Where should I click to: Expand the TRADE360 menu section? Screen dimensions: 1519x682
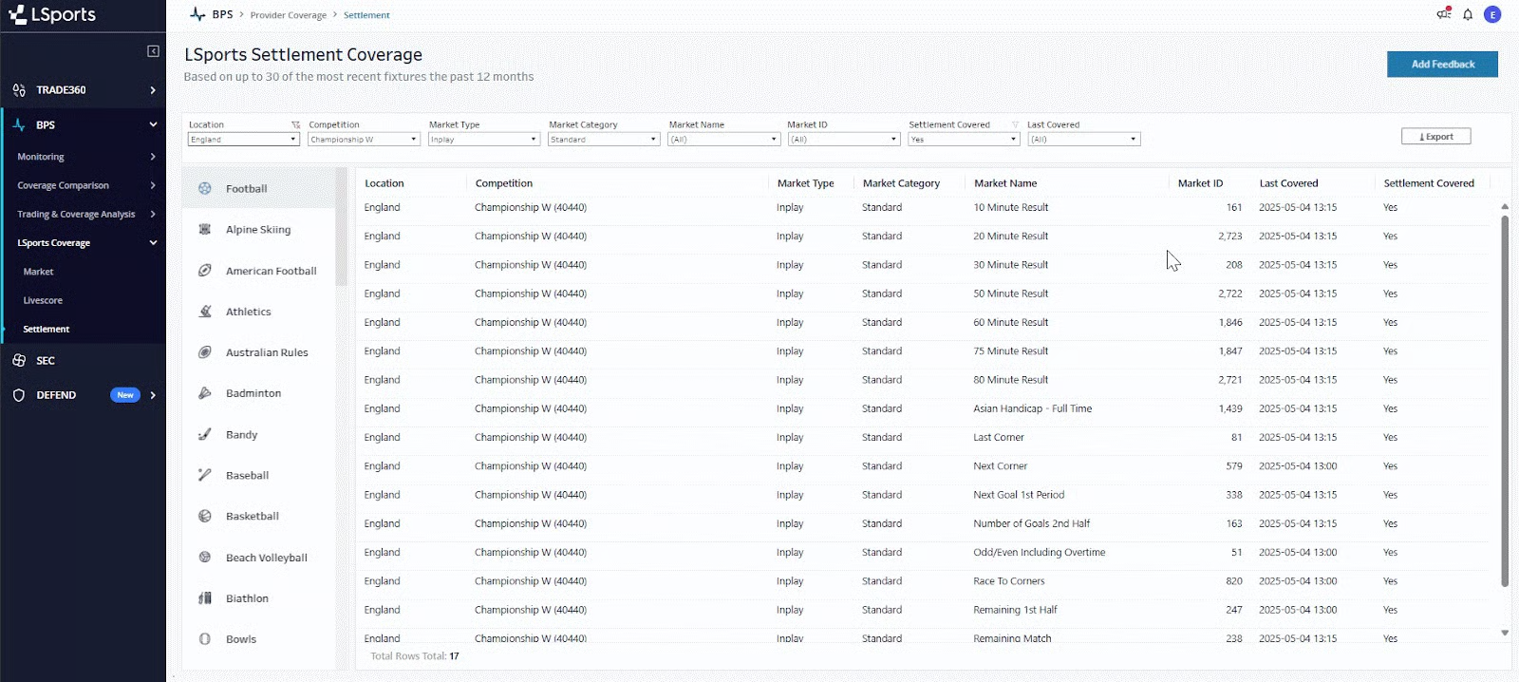pos(84,90)
